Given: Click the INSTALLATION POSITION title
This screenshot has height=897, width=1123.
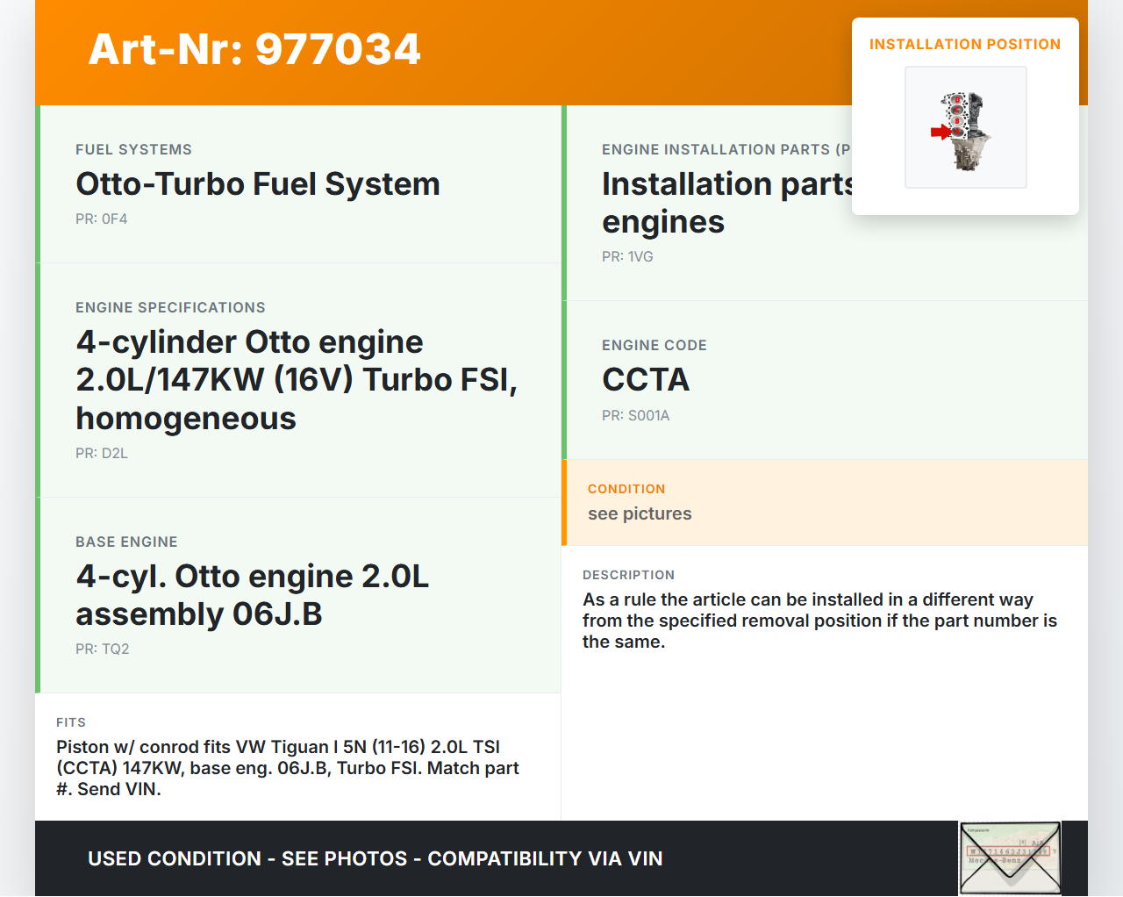Looking at the screenshot, I should click(x=964, y=44).
